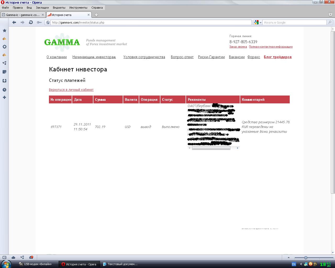Click the Opera Turbo status bar icon
This screenshot has height=268, width=335.
[31, 258]
